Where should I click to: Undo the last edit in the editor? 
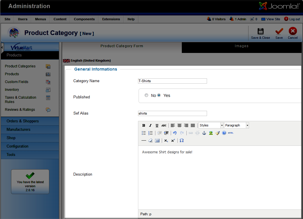(x=175, y=133)
